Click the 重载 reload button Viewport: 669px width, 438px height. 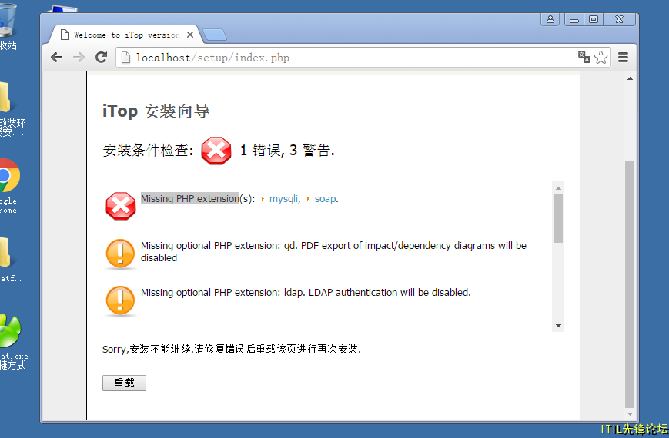click(x=124, y=383)
